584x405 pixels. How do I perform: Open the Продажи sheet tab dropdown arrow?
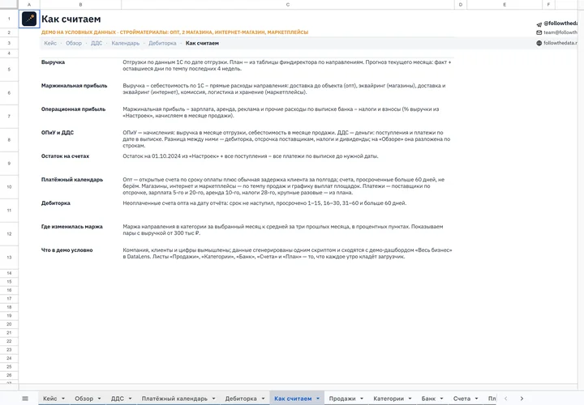(362, 399)
